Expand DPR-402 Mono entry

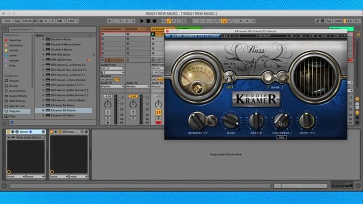43,54
